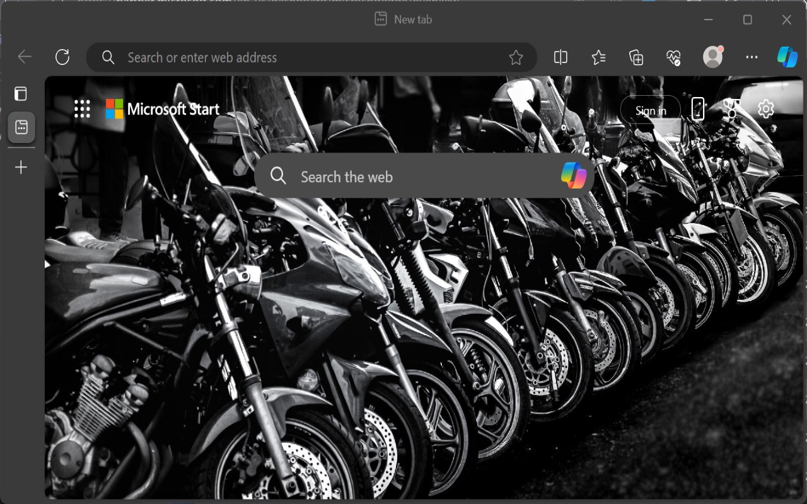The width and height of the screenshot is (807, 504).
Task: Open page settings gear icon
Action: coord(765,109)
